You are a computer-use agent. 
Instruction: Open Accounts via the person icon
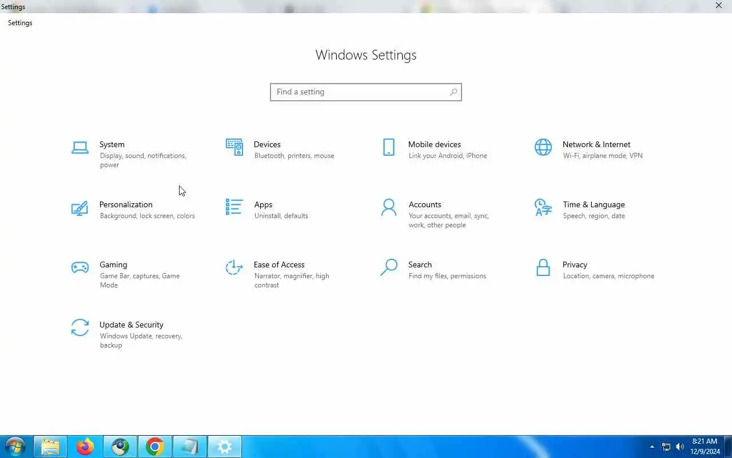coord(389,207)
